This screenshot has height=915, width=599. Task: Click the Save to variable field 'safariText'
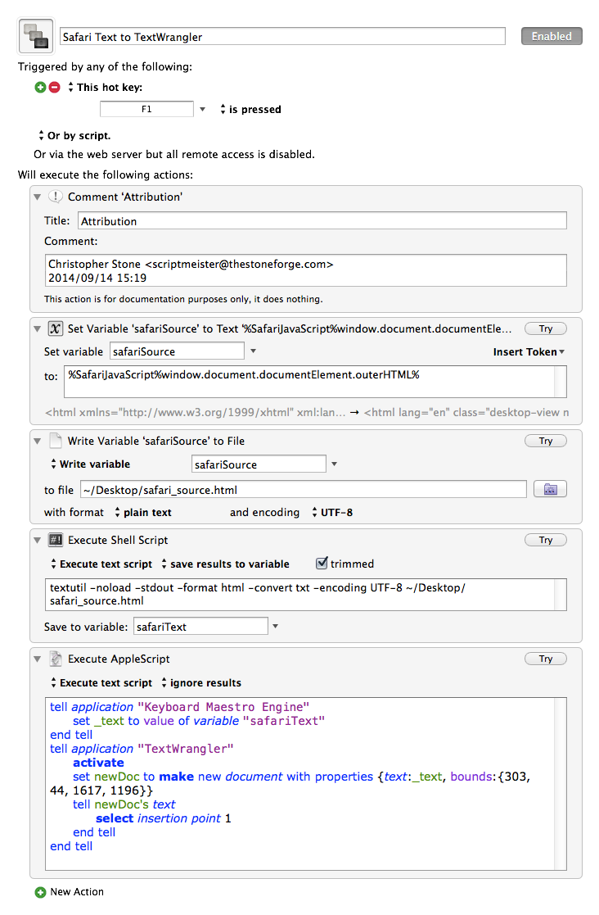point(201,626)
